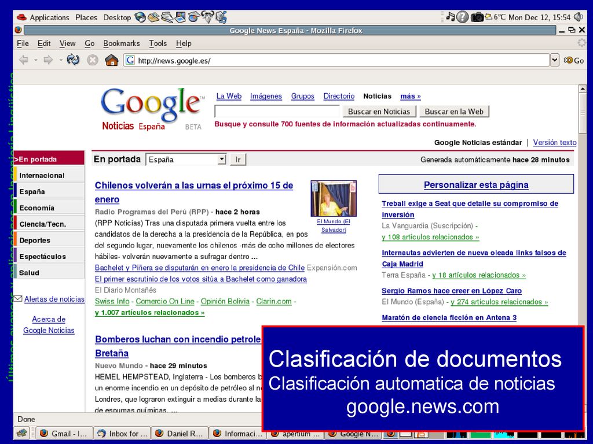
Task: Open 'Personalizar esta página' link
Action: [x=476, y=185]
